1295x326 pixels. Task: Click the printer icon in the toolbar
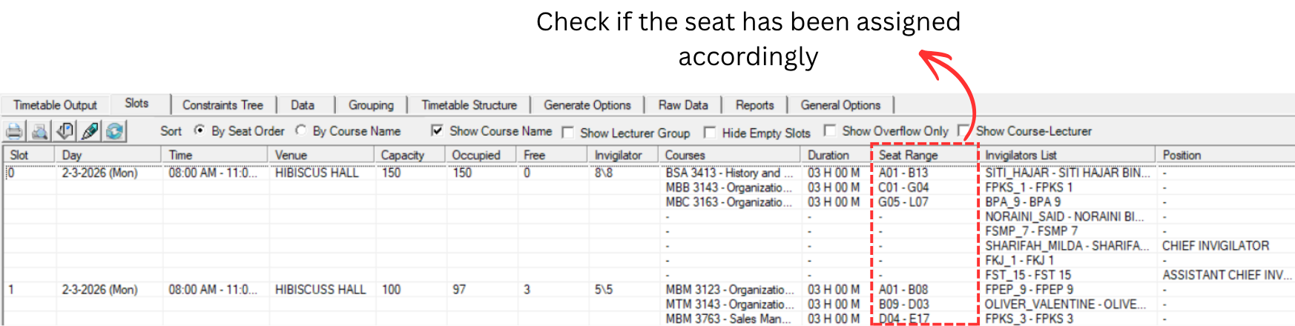tap(13, 131)
